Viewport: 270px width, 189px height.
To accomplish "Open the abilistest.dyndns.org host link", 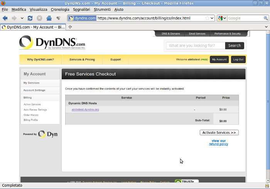I will click(85, 109).
